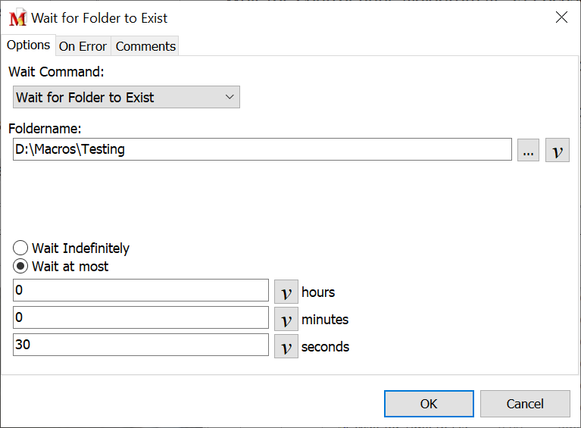Open the Comments tab

point(145,46)
